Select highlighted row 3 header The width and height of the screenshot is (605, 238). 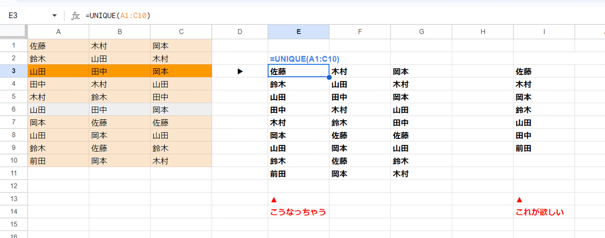[14, 71]
